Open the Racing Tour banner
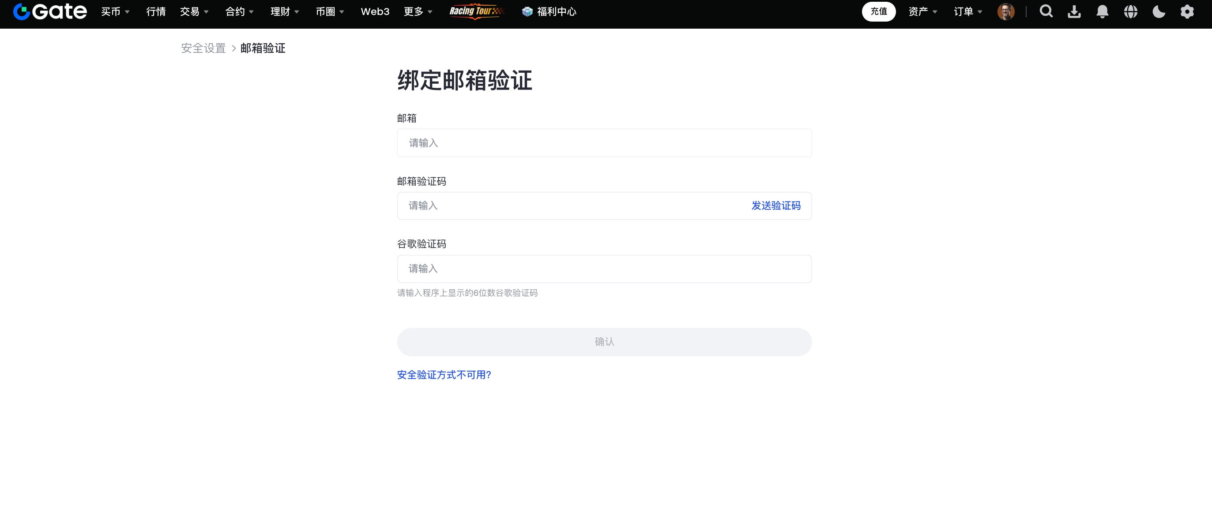This screenshot has height=514, width=1212. (x=476, y=11)
